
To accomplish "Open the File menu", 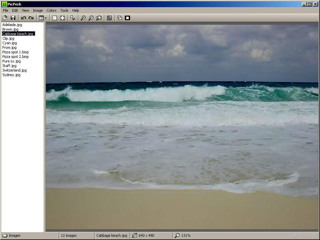I will click(6, 10).
